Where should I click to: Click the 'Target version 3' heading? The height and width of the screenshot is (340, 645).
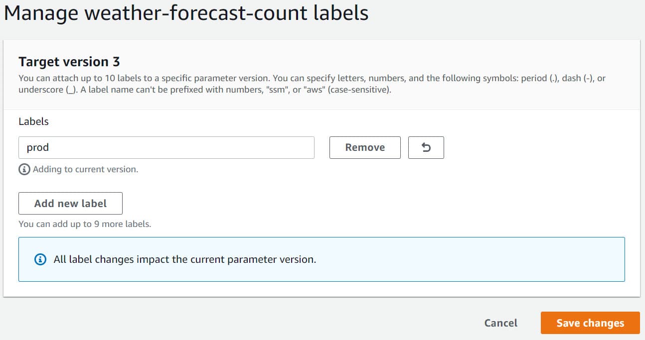point(69,62)
